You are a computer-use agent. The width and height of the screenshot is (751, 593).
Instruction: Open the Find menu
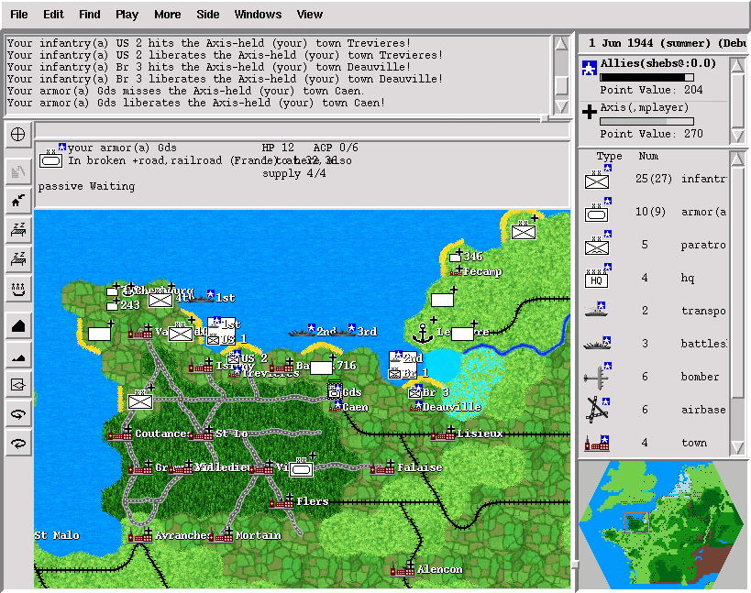[90, 15]
